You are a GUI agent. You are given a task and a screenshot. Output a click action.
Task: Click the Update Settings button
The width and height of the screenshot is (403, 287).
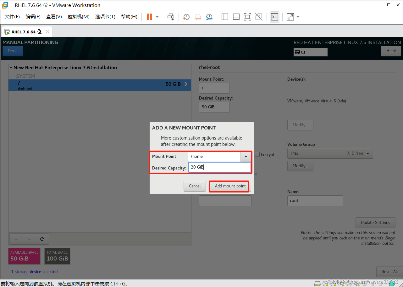(x=375, y=222)
